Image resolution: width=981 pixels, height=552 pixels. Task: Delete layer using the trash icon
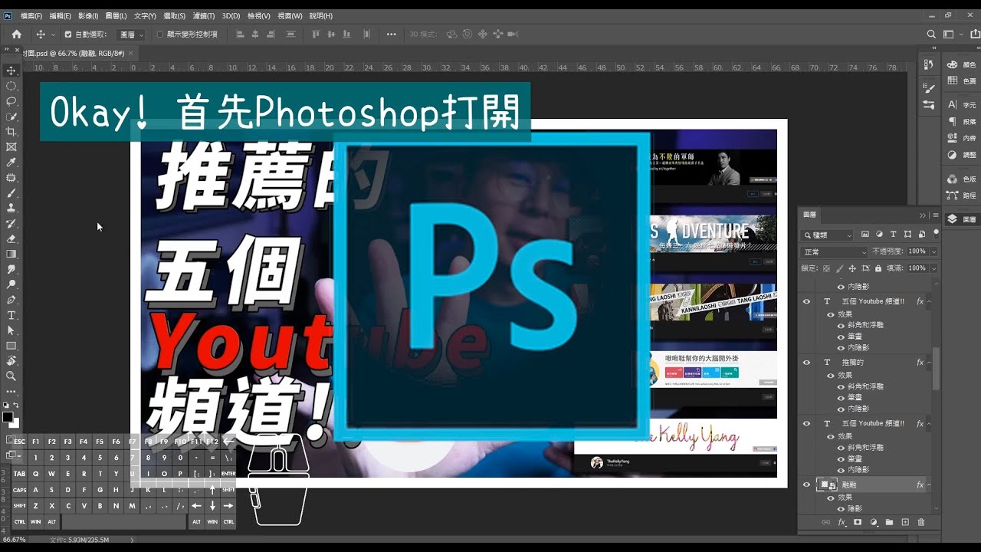[x=921, y=522]
